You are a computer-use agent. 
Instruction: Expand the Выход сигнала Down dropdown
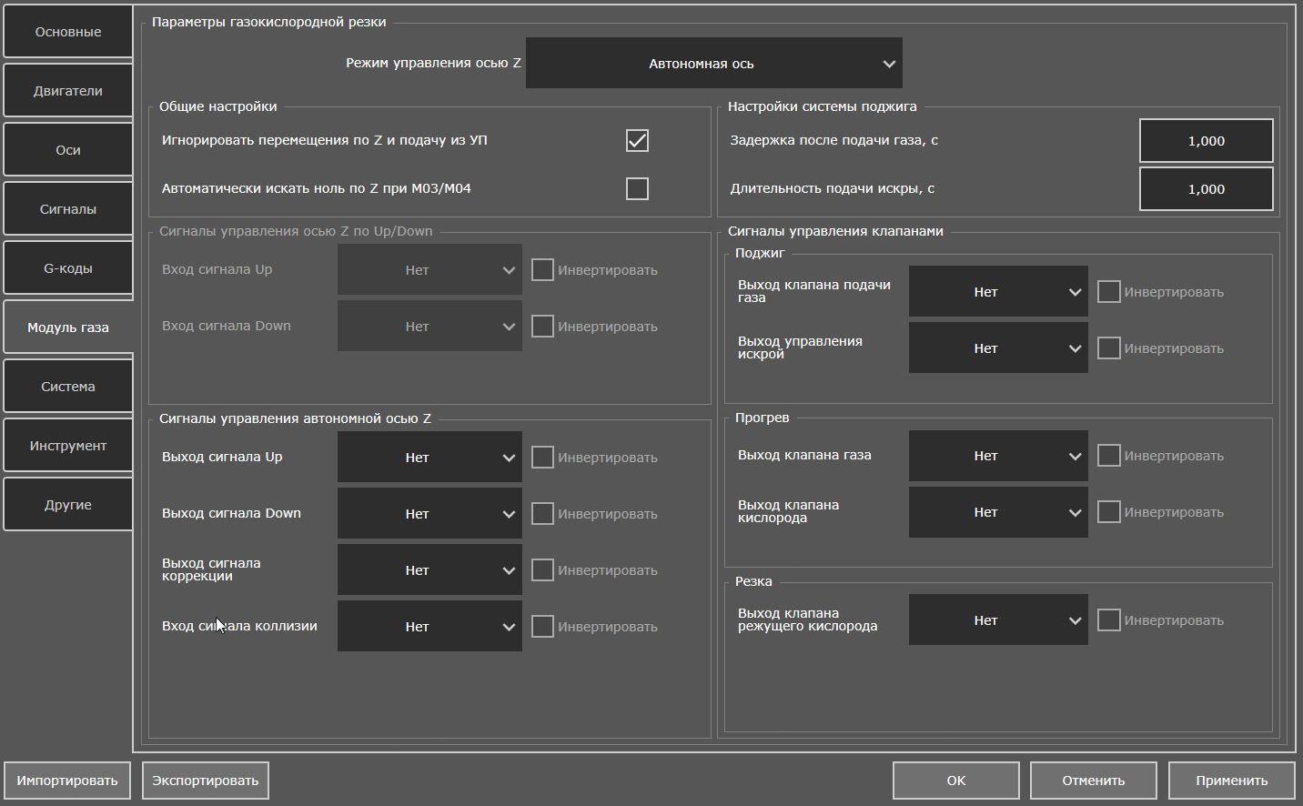click(429, 513)
